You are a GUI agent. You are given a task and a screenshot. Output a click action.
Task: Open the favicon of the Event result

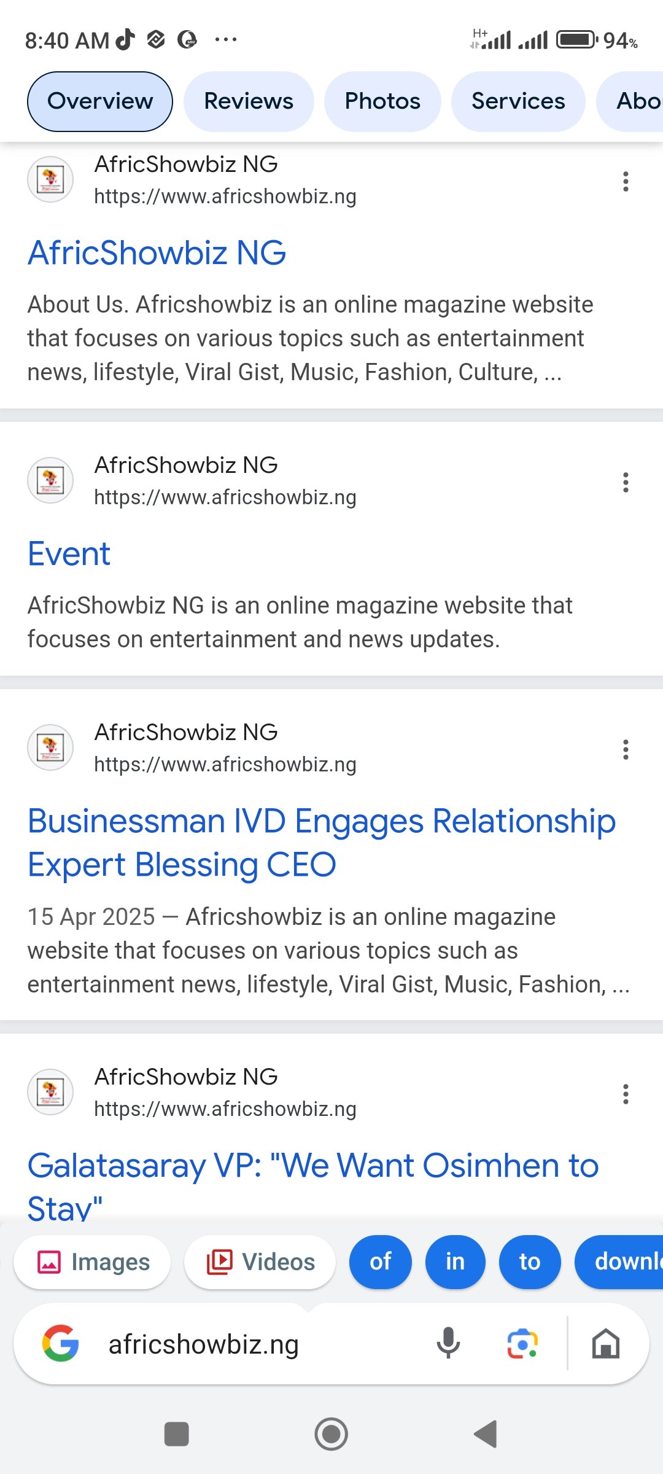click(x=50, y=480)
